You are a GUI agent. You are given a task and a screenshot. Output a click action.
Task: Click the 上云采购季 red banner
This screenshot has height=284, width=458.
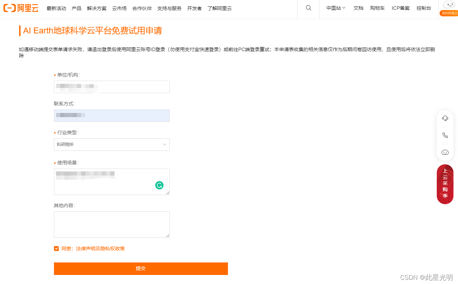[445, 184]
